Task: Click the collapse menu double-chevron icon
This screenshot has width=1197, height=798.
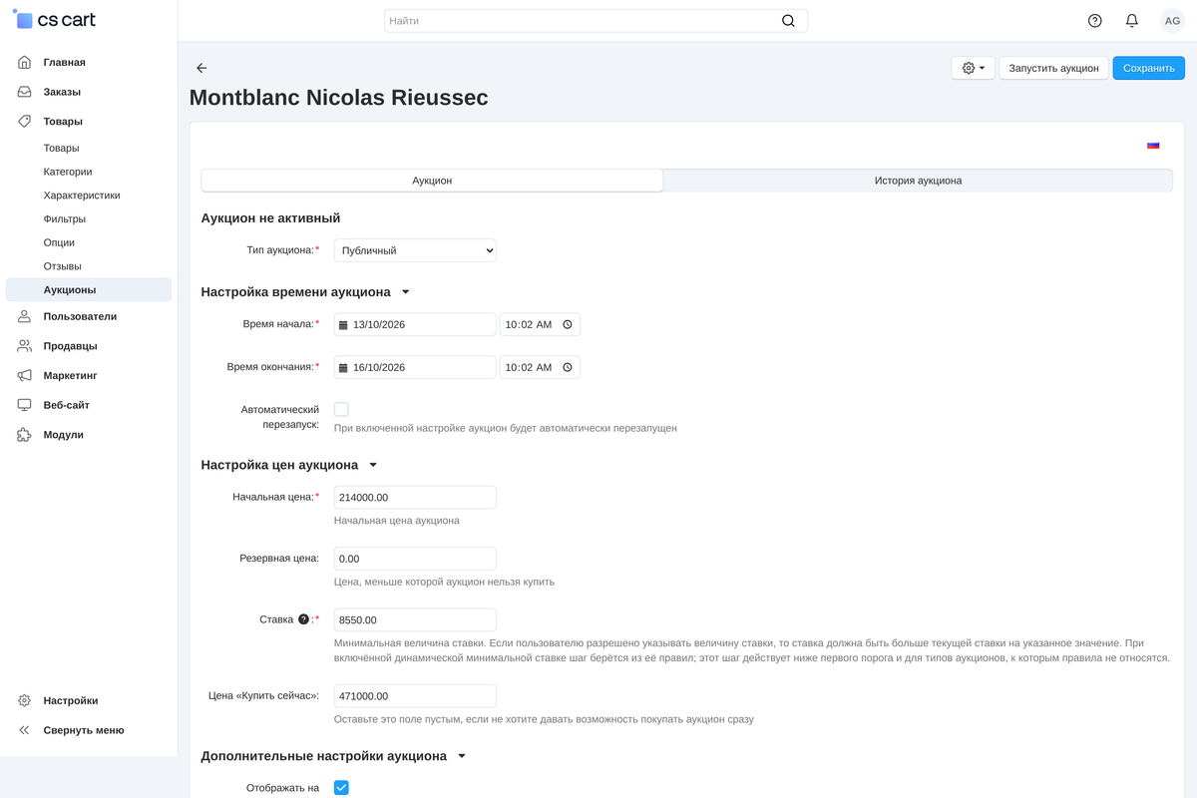Action: tap(25, 730)
